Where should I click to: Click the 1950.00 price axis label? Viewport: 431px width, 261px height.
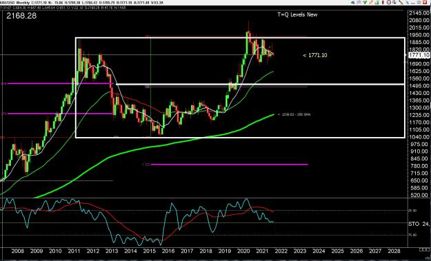[x=419, y=35]
